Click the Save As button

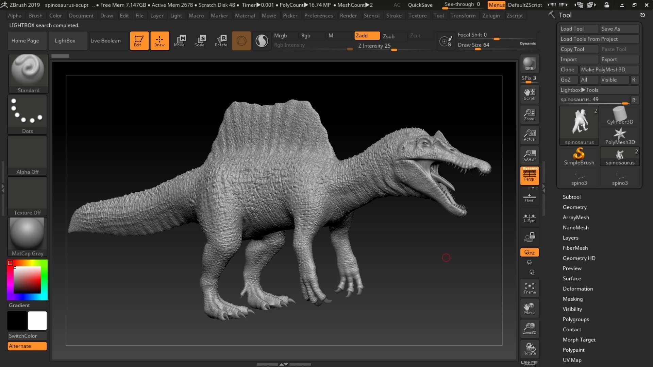click(620, 29)
